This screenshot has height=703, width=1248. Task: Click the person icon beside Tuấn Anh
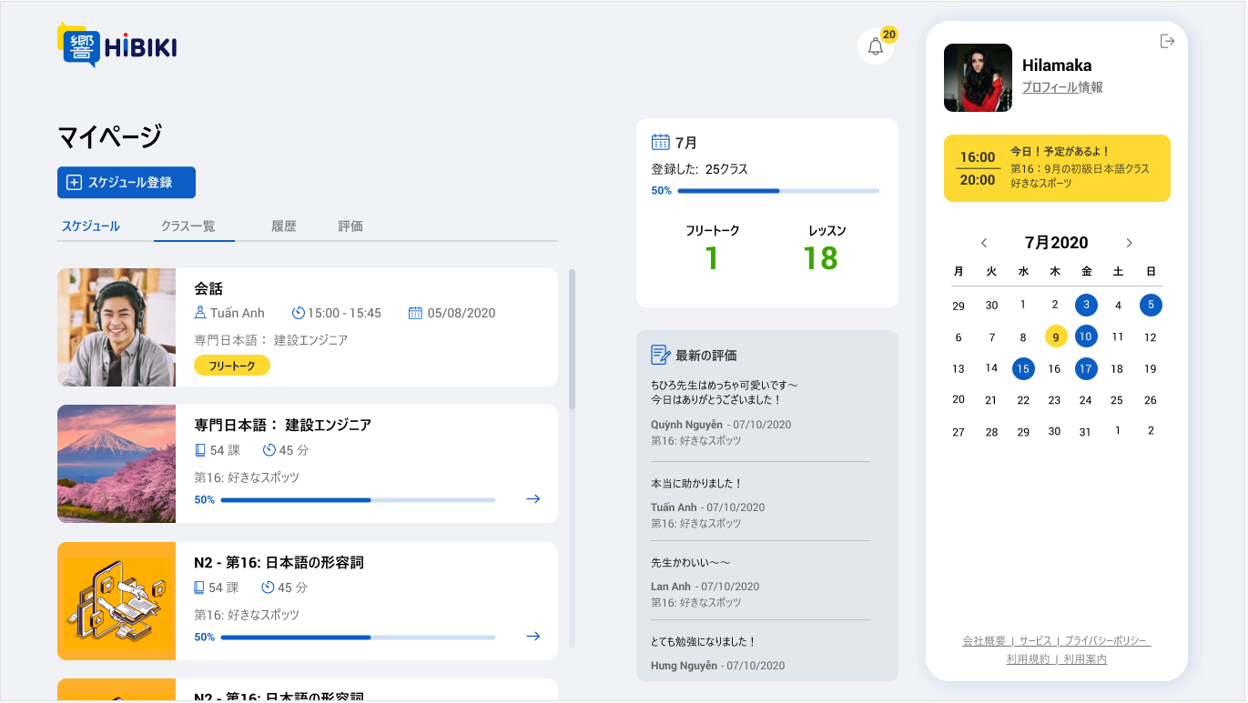198,312
